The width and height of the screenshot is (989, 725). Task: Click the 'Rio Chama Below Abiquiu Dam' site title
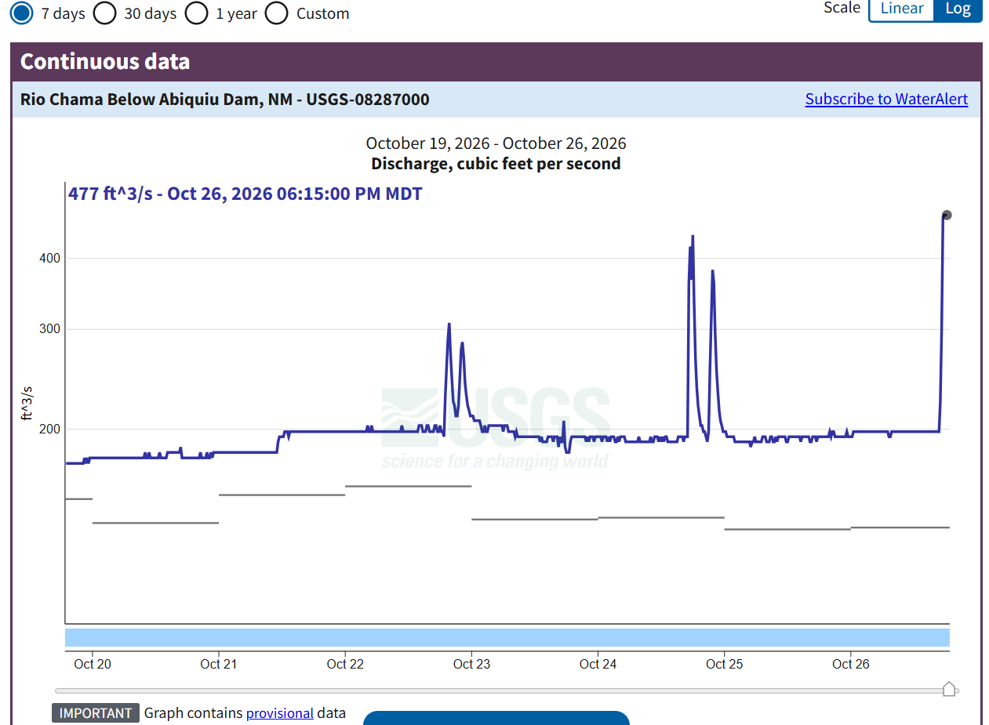tap(225, 100)
